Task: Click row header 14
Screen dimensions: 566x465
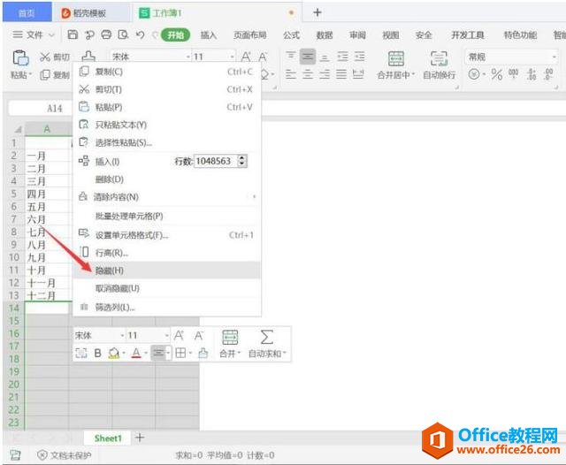Action: click(x=14, y=308)
